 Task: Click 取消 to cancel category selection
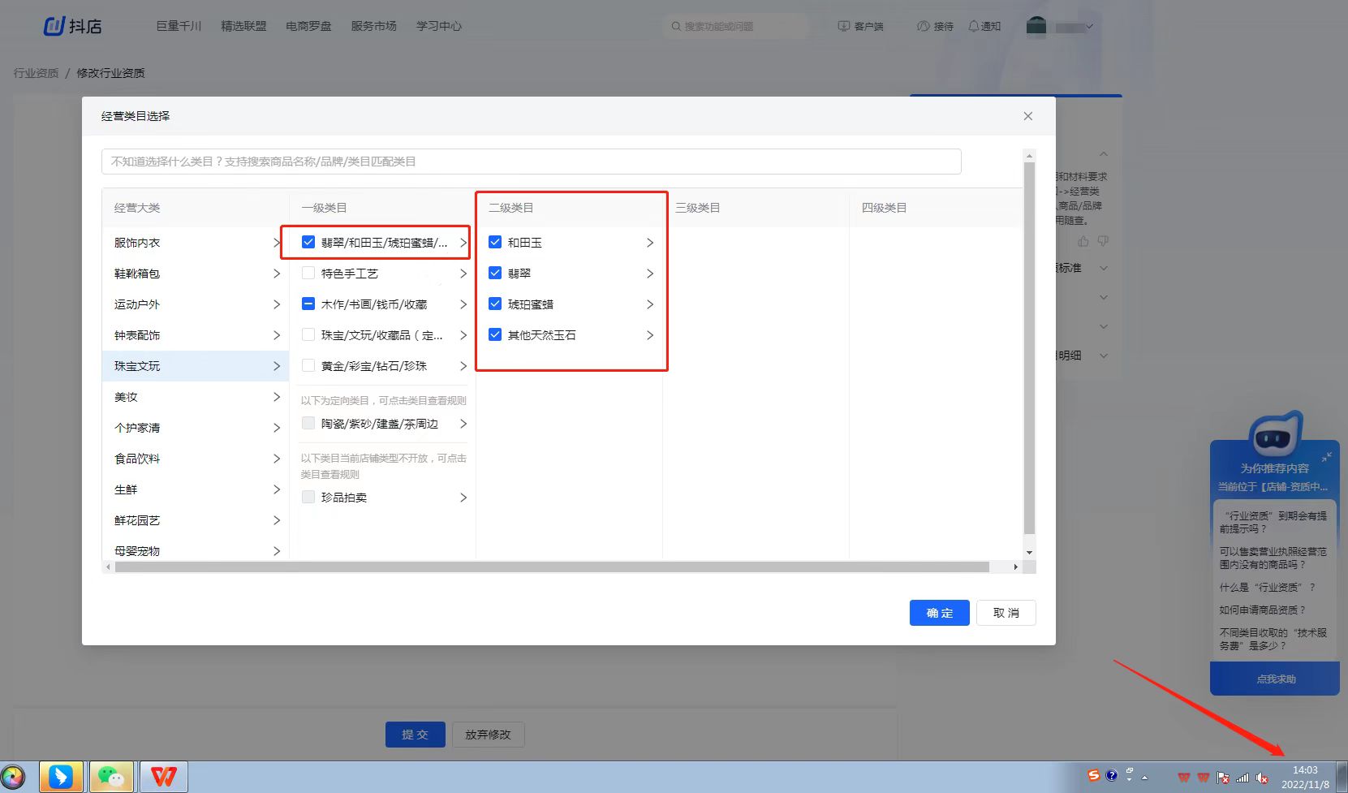click(x=1006, y=613)
